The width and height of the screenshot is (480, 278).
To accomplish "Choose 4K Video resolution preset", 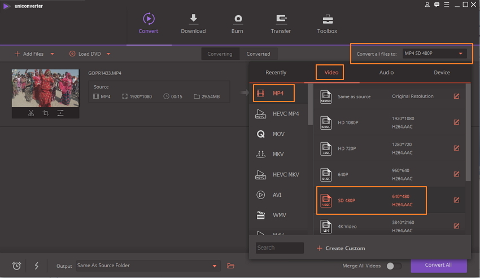I will tap(389, 226).
